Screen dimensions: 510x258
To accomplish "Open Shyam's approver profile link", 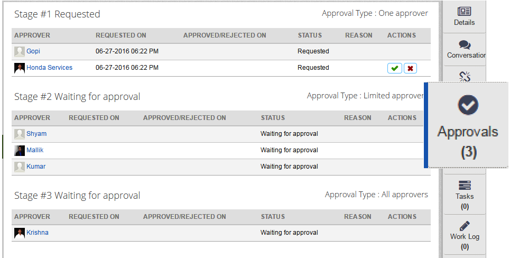I will (36, 134).
